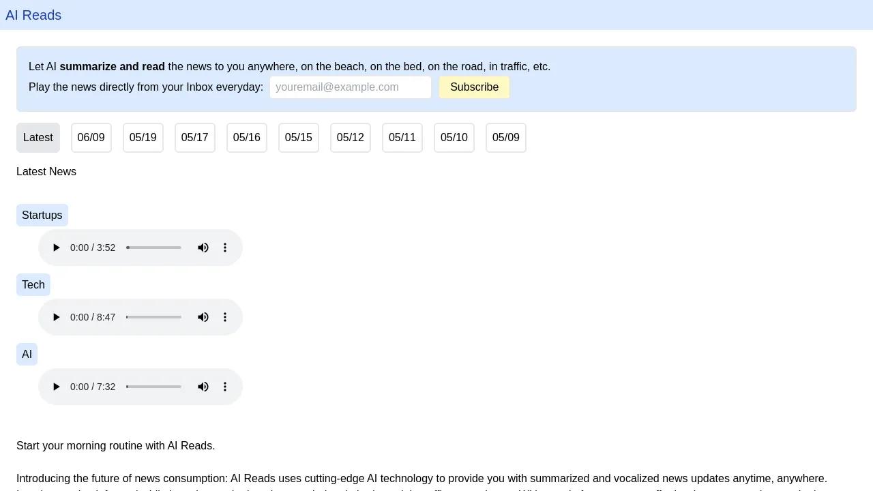Click the Startups category label
Image resolution: width=873 pixels, height=491 pixels.
pyautogui.click(x=42, y=215)
